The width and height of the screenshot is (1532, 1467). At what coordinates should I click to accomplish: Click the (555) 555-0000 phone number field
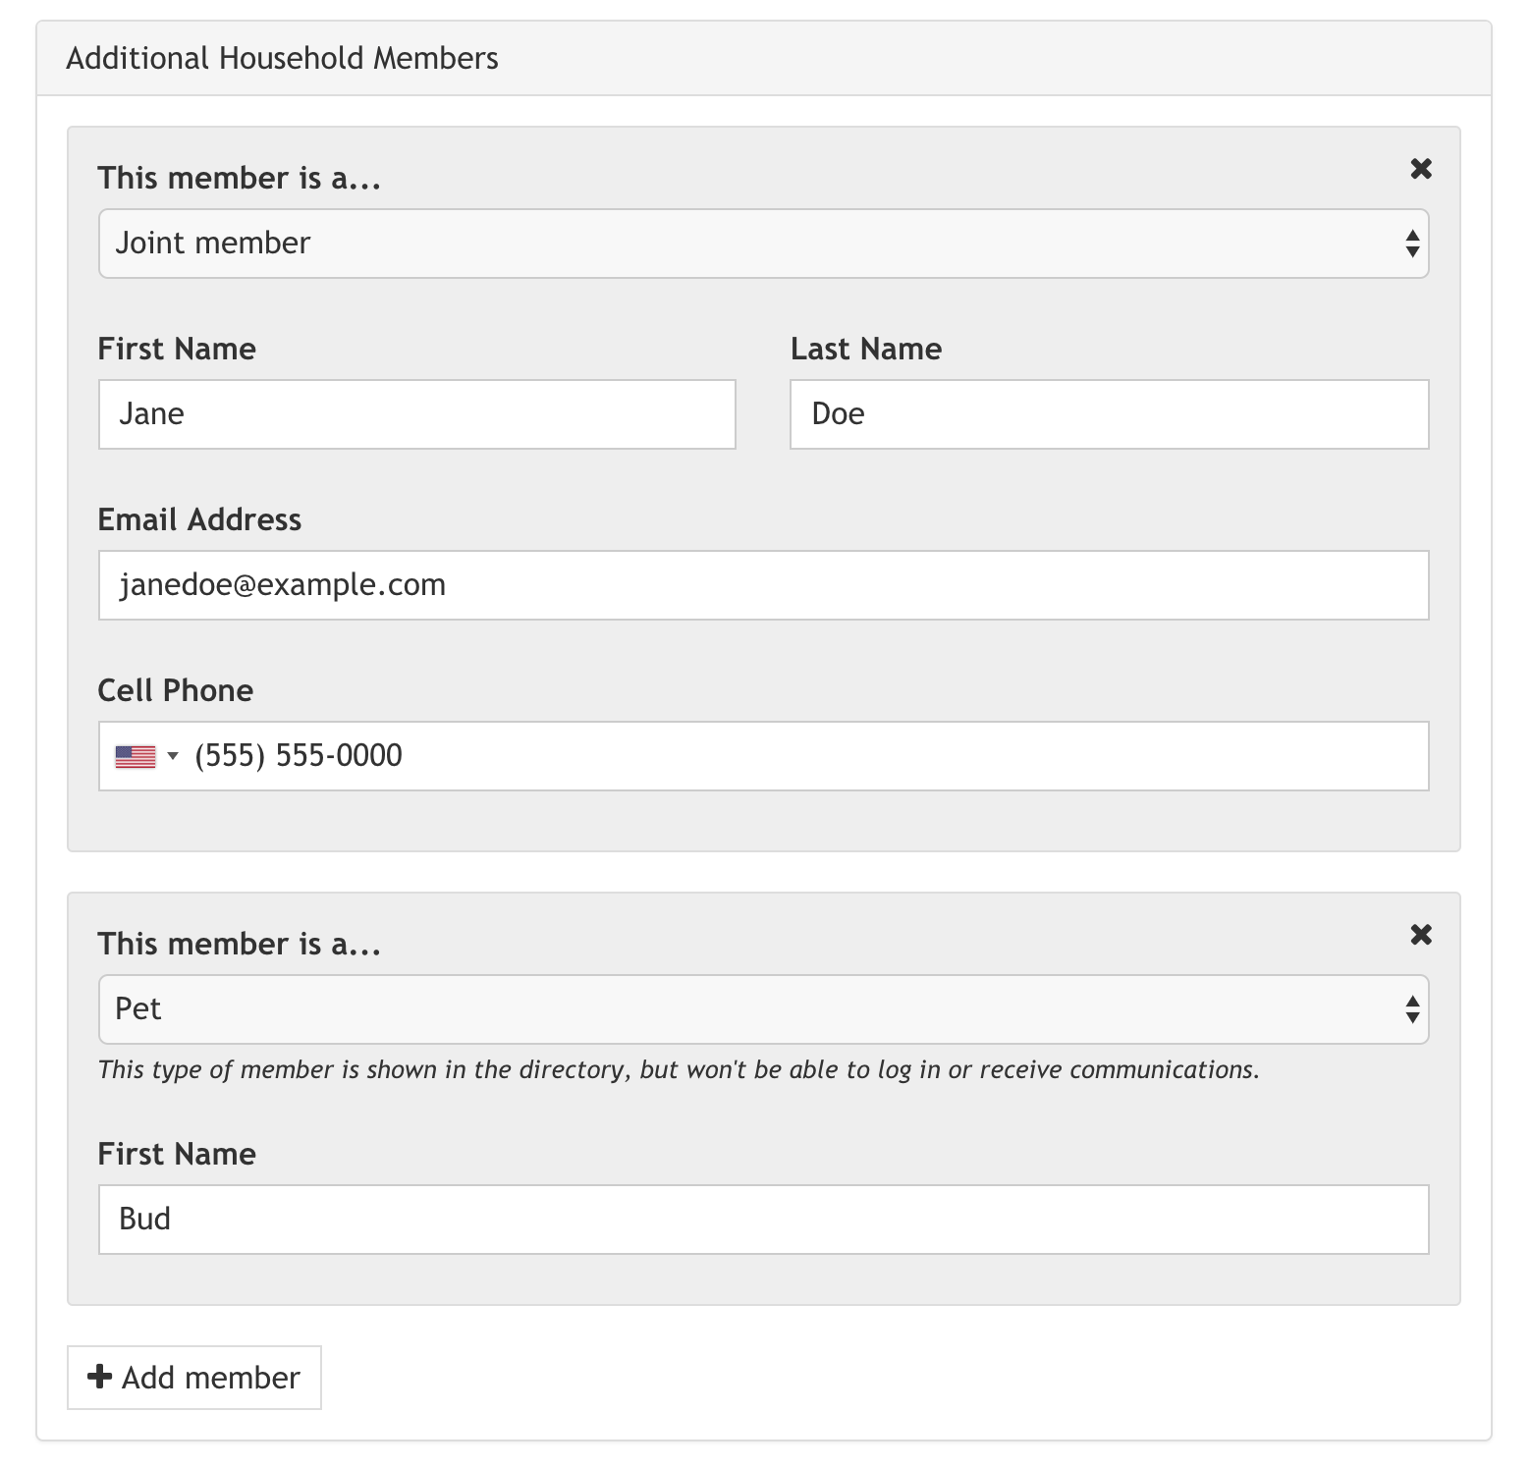click(805, 756)
